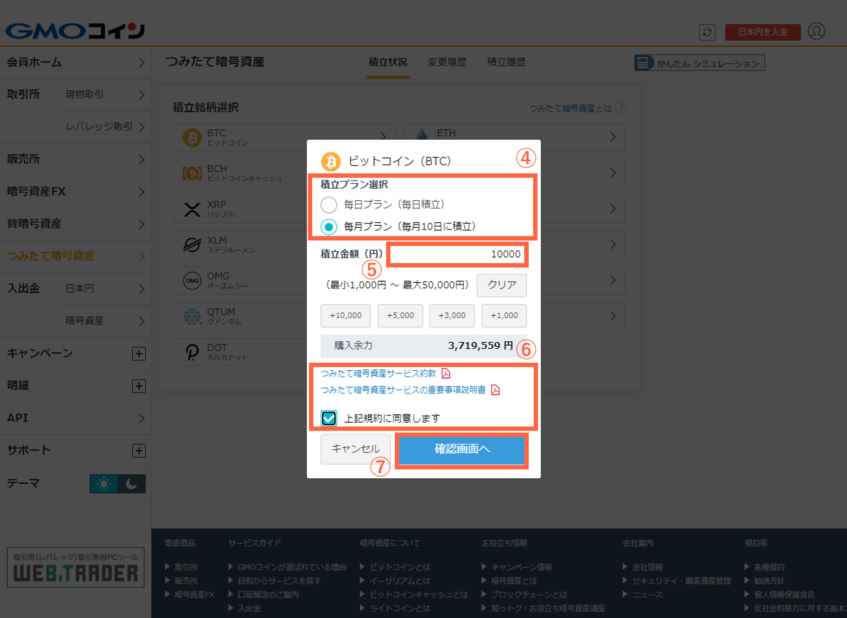
Task: Open イーサリアムとは footer link
Action: tap(400, 581)
